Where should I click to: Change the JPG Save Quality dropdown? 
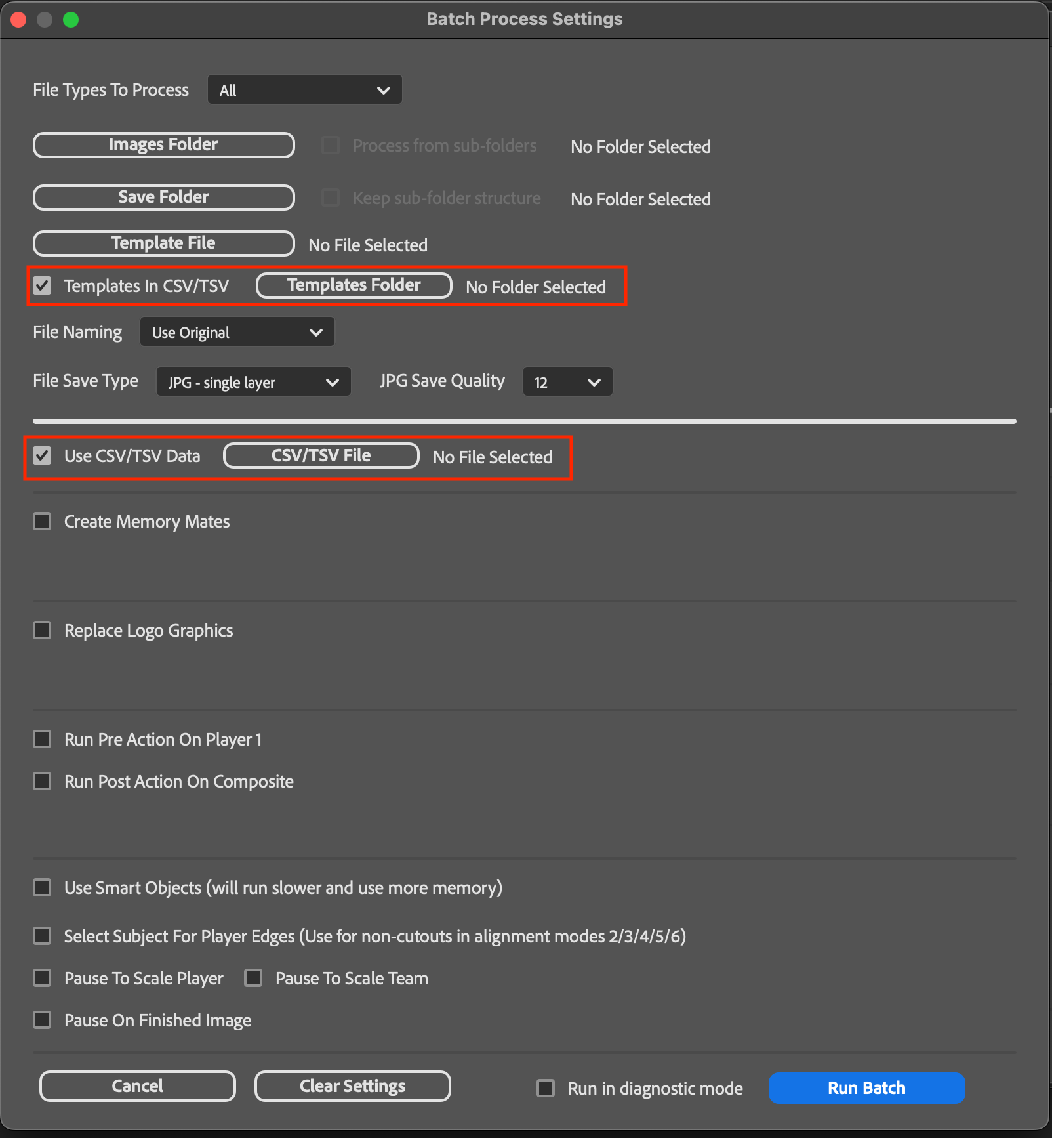coord(567,382)
